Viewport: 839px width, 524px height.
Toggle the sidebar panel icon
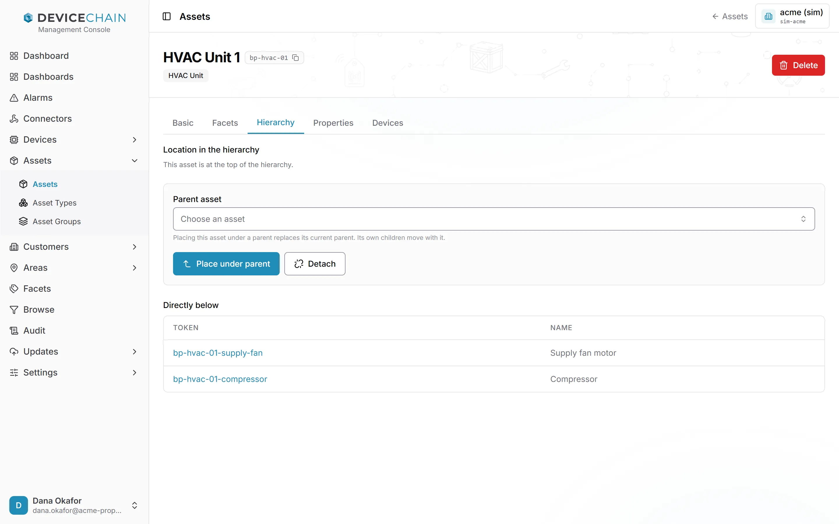166,16
